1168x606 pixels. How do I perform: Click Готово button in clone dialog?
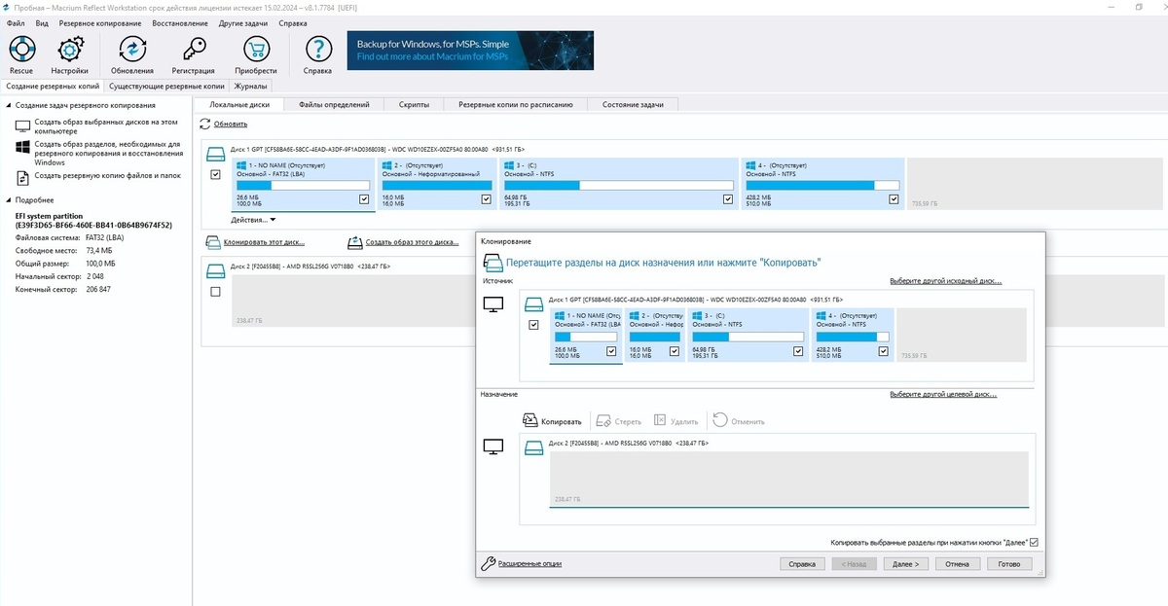(1008, 563)
